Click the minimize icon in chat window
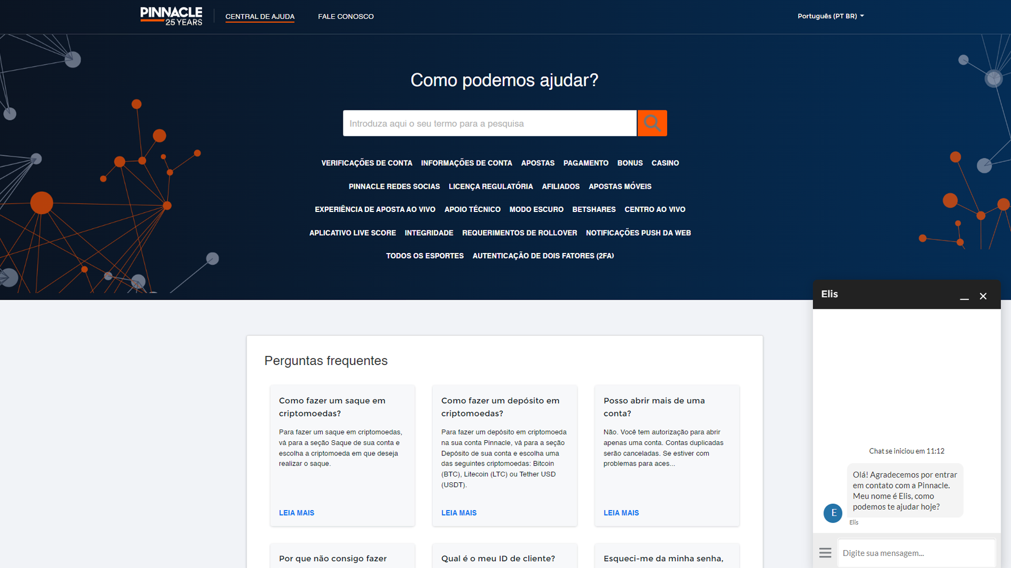This screenshot has height=568, width=1011. [x=965, y=297]
